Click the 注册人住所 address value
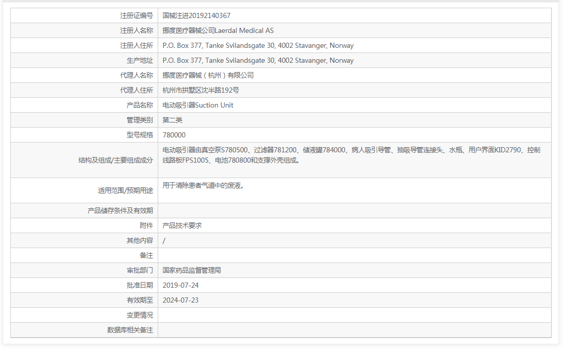The image size is (574, 351). (x=258, y=45)
